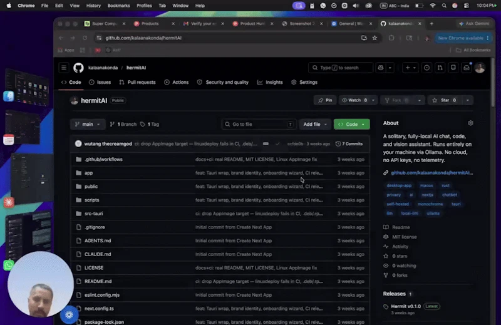Open the Watch notifications dropdown

pos(358,100)
